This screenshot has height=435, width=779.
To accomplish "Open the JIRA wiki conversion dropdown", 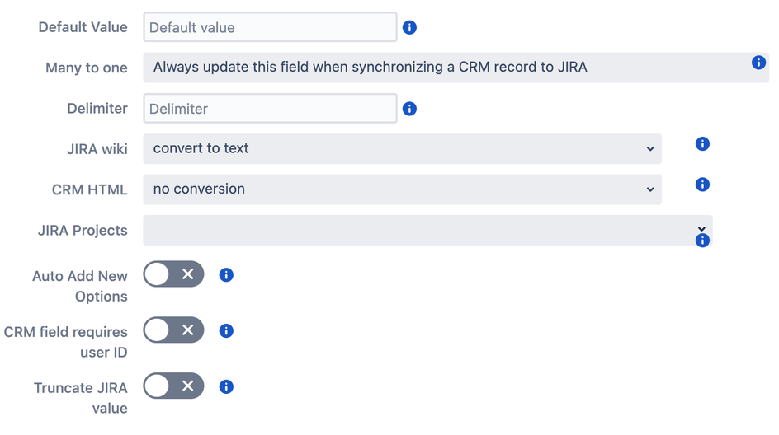I will click(402, 149).
